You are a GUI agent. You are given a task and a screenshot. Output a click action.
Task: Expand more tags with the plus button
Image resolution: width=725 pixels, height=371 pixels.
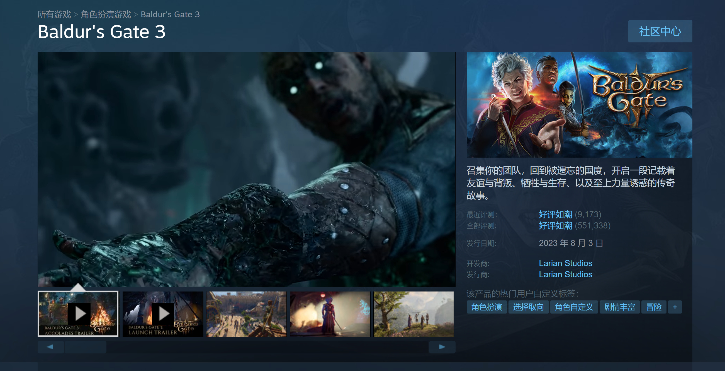click(x=675, y=307)
